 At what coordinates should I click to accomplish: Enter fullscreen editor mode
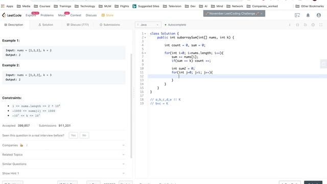click(321, 25)
